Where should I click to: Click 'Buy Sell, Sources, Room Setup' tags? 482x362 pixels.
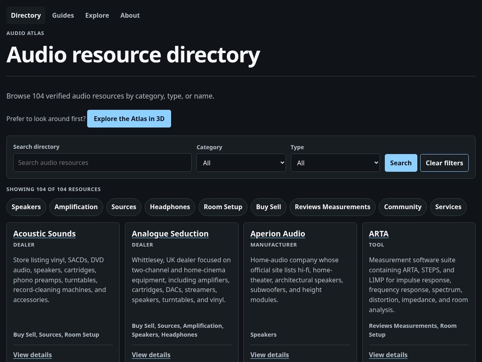coord(56,335)
